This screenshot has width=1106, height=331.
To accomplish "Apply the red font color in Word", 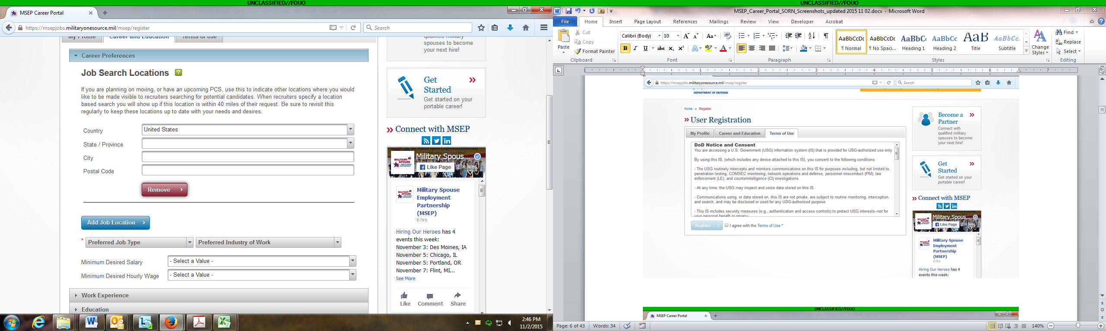I will pyautogui.click(x=723, y=48).
